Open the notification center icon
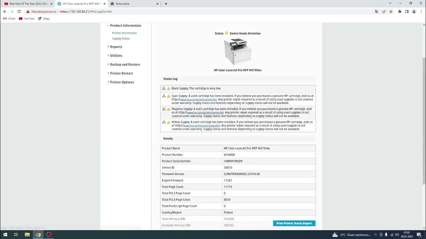 419,235
